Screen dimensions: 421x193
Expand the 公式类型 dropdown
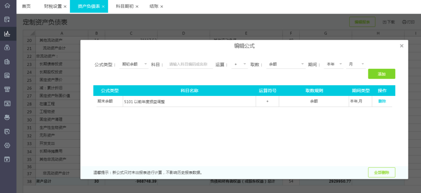coord(134,64)
